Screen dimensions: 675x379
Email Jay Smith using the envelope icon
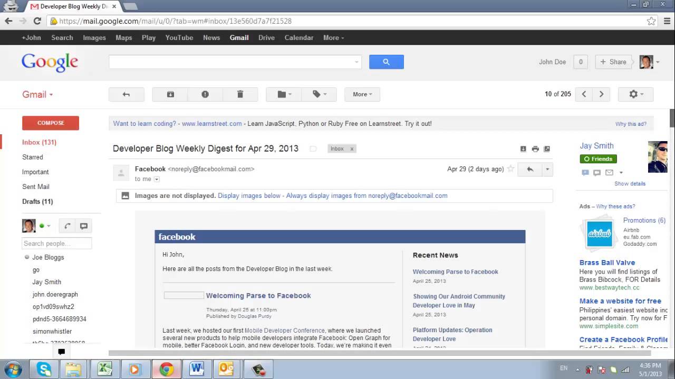click(x=609, y=173)
